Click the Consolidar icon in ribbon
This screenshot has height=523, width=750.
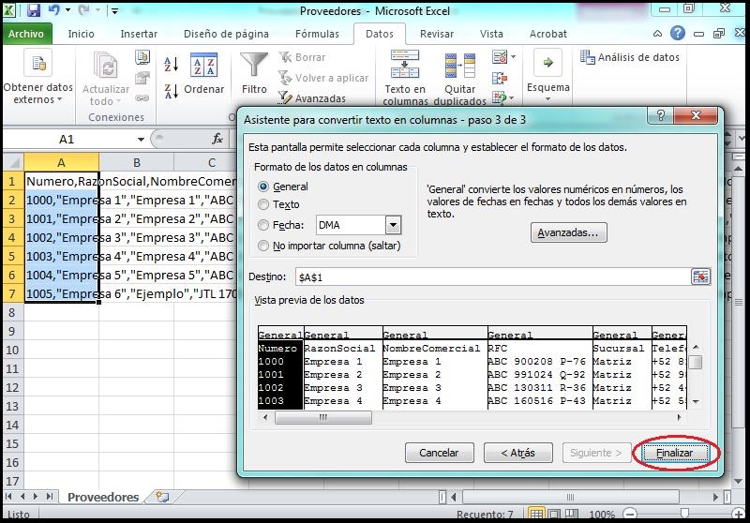(500, 78)
